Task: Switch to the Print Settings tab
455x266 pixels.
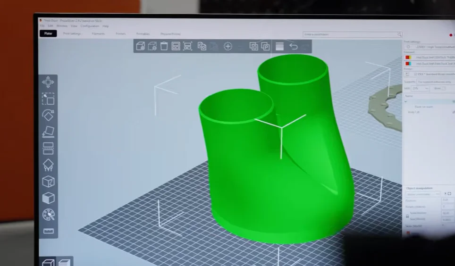Action: (x=72, y=34)
